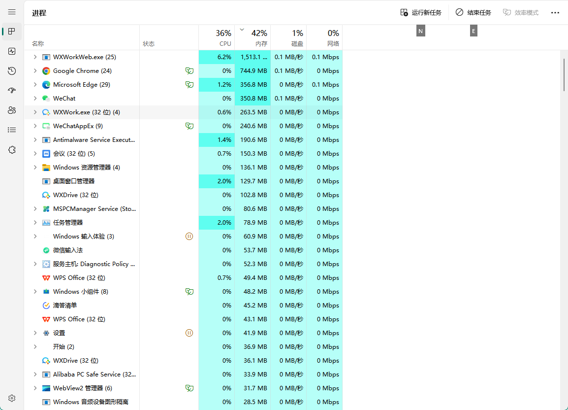Click the WeChatAppEx process icon
The image size is (568, 410).
pos(46,126)
